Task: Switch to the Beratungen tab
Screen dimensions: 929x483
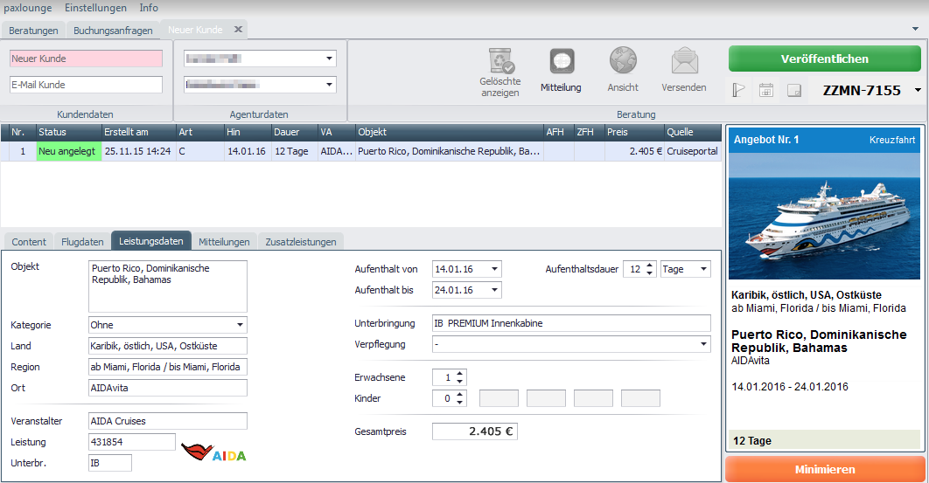Action: 33,31
